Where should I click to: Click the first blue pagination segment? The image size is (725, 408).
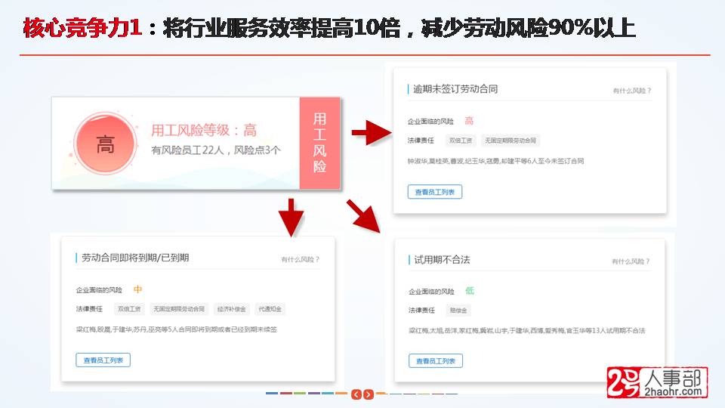[x=272, y=394]
